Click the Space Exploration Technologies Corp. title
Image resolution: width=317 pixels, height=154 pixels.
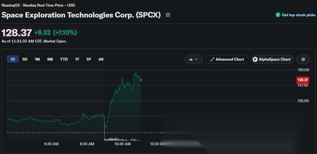click(81, 15)
